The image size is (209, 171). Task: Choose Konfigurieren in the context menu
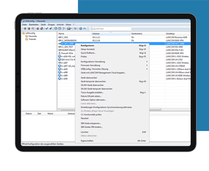pos(112,45)
